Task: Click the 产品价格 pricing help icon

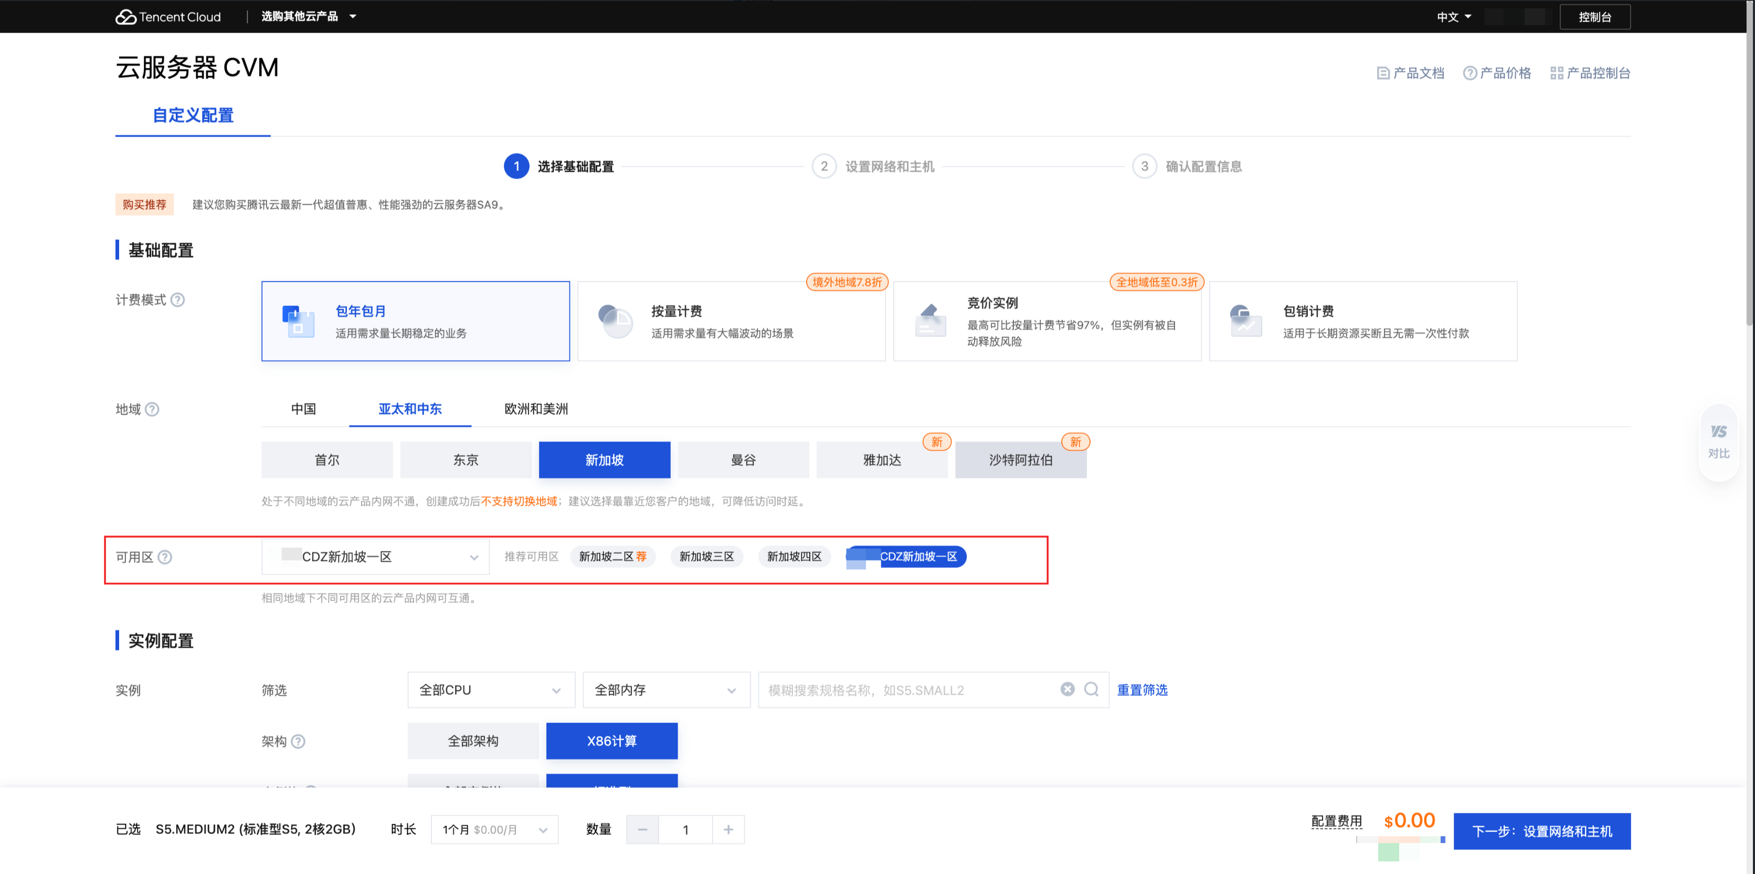Action: (1469, 73)
